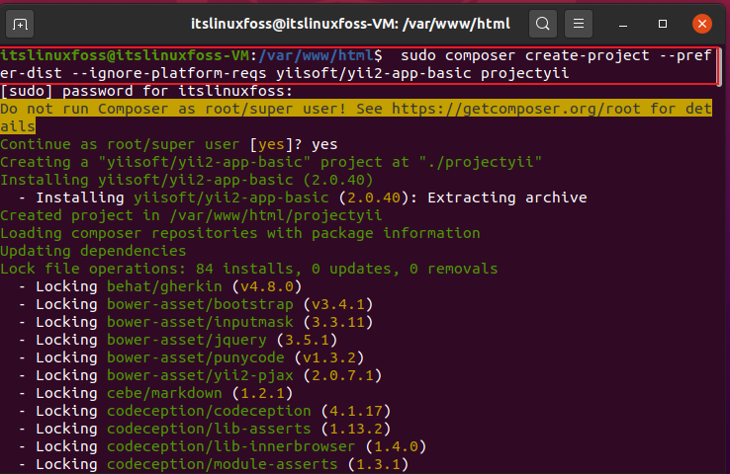Close the terminal window
This screenshot has width=730, height=474.
click(702, 24)
